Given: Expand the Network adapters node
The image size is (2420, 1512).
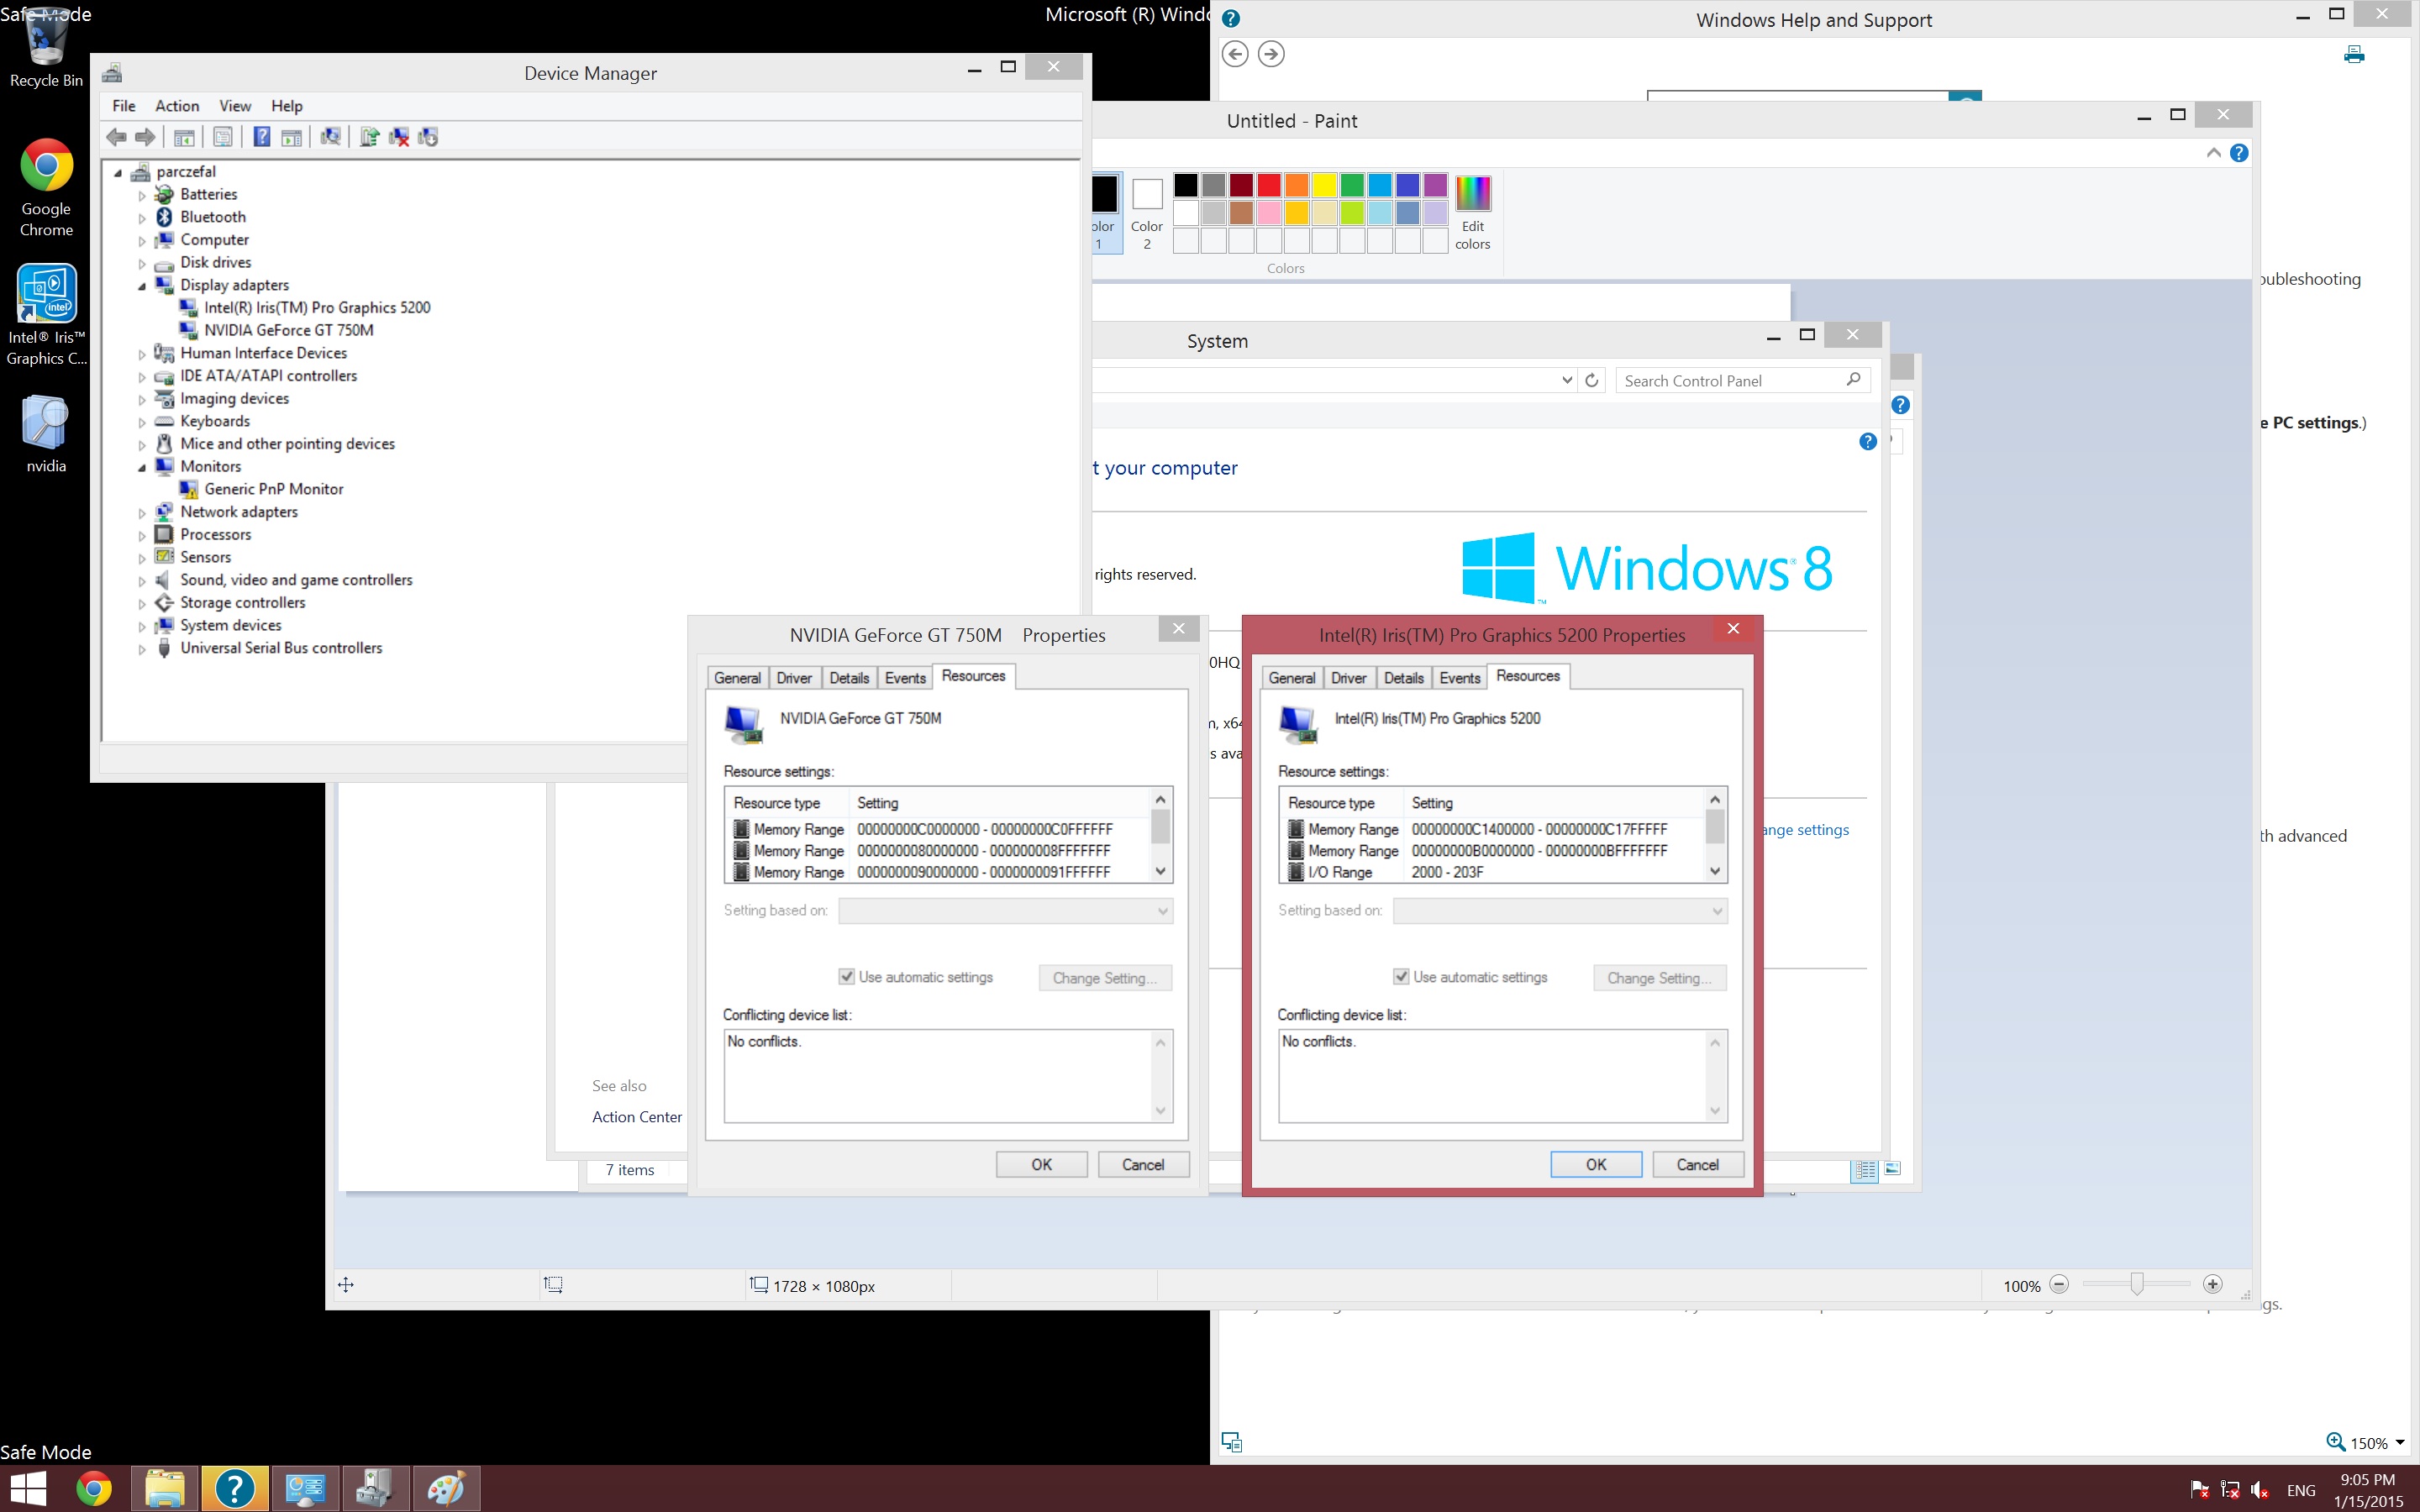Looking at the screenshot, I should (x=142, y=513).
